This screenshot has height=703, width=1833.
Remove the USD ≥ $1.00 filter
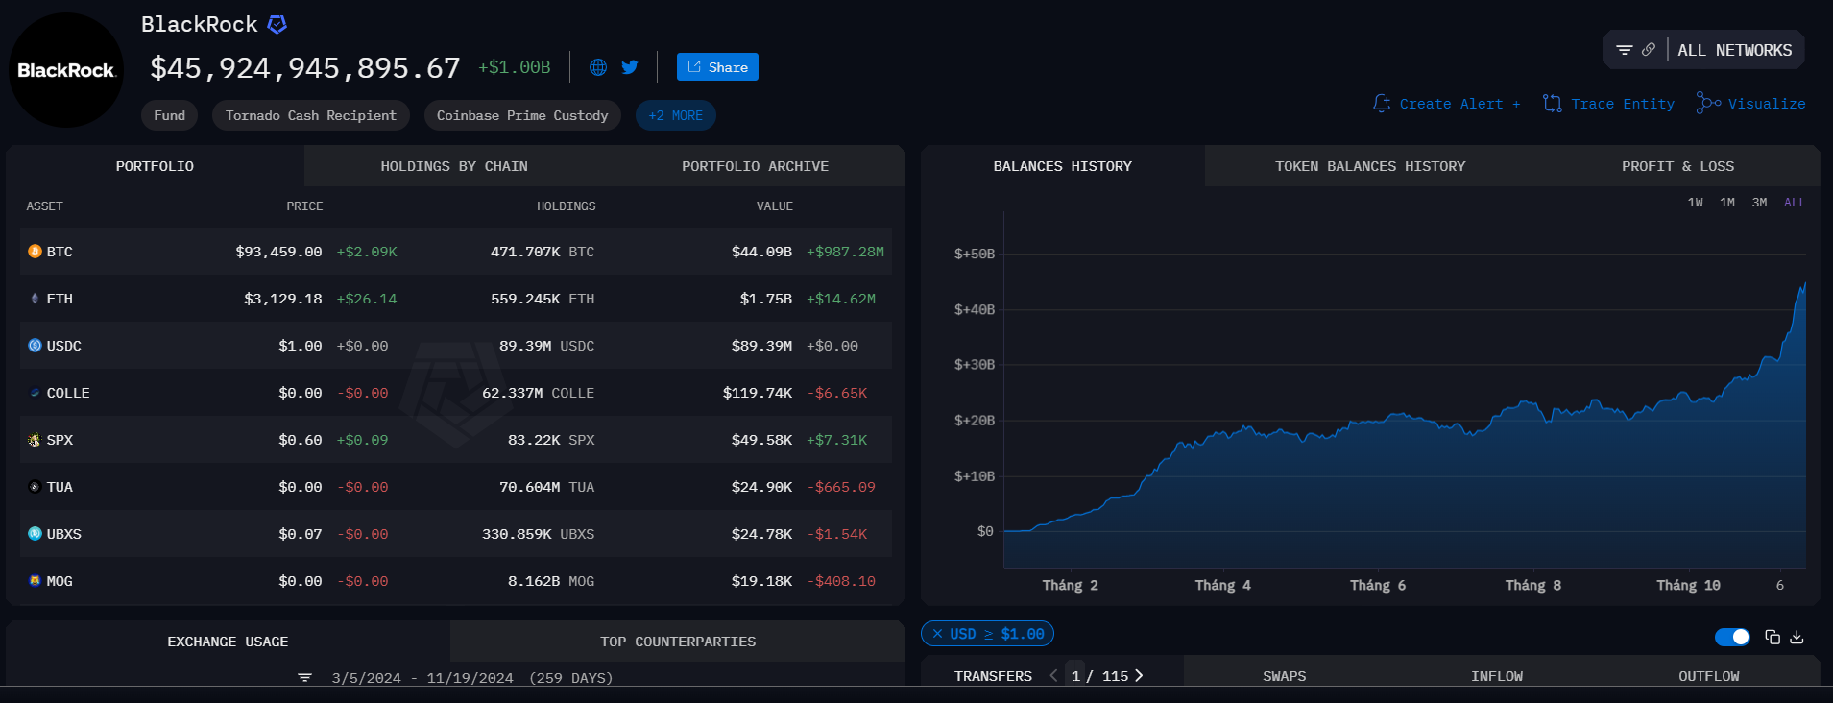[937, 634]
